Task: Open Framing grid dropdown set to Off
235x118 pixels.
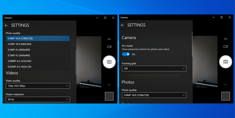Action: point(154,68)
